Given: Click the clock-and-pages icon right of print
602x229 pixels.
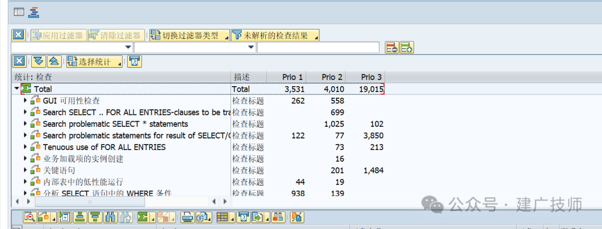Looking at the screenshot, I should tap(203, 217).
